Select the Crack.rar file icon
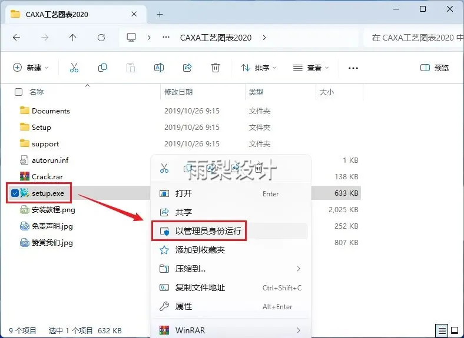464x338 pixels. coord(25,177)
